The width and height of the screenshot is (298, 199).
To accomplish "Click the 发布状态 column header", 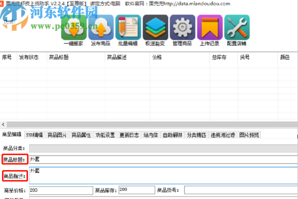I will point(32,57).
